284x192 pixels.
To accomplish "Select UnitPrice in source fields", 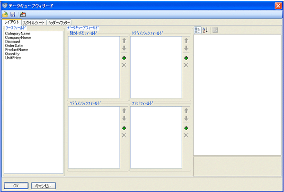I will click(x=13, y=58).
